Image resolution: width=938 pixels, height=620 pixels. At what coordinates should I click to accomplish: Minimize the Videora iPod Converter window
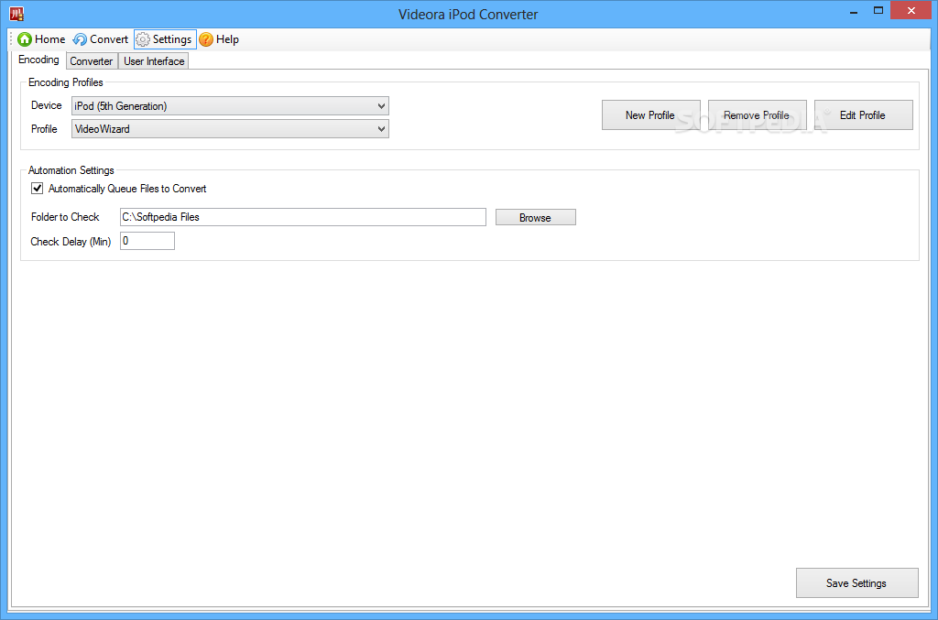(x=853, y=11)
